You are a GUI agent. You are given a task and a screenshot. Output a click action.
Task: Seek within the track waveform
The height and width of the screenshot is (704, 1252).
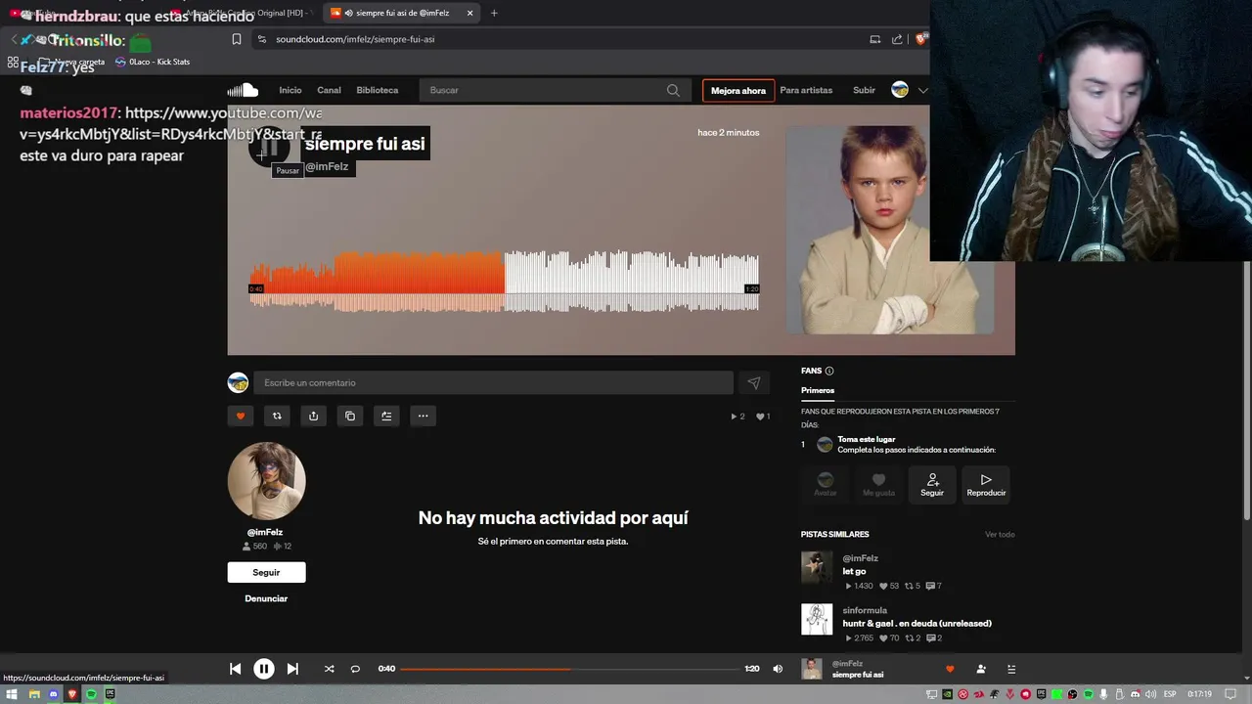pos(504,281)
